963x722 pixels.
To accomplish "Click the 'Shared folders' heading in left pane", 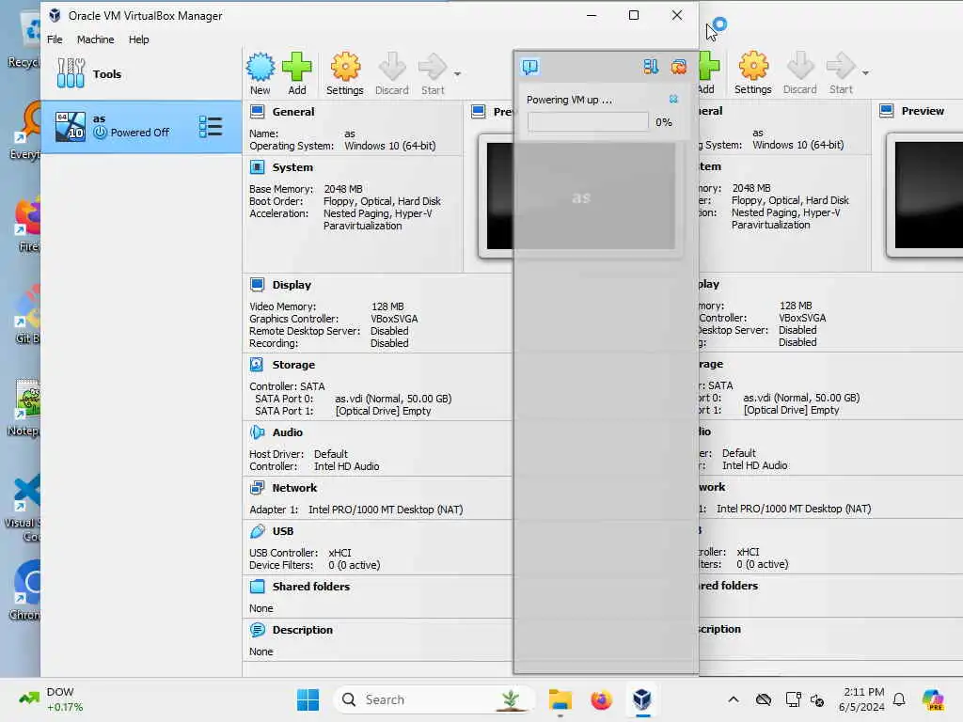I will click(310, 587).
